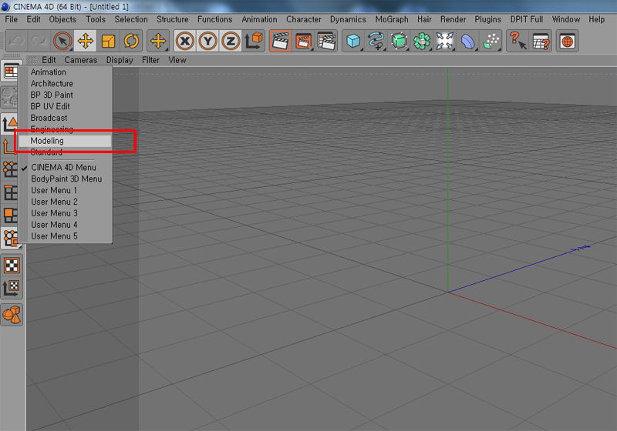The image size is (617, 431).
Task: Open the viewport Edit menu
Action: click(x=49, y=60)
